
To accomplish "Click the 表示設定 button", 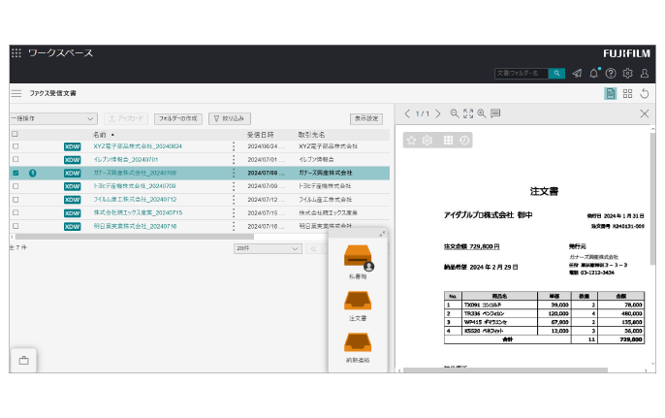I will coord(366,119).
